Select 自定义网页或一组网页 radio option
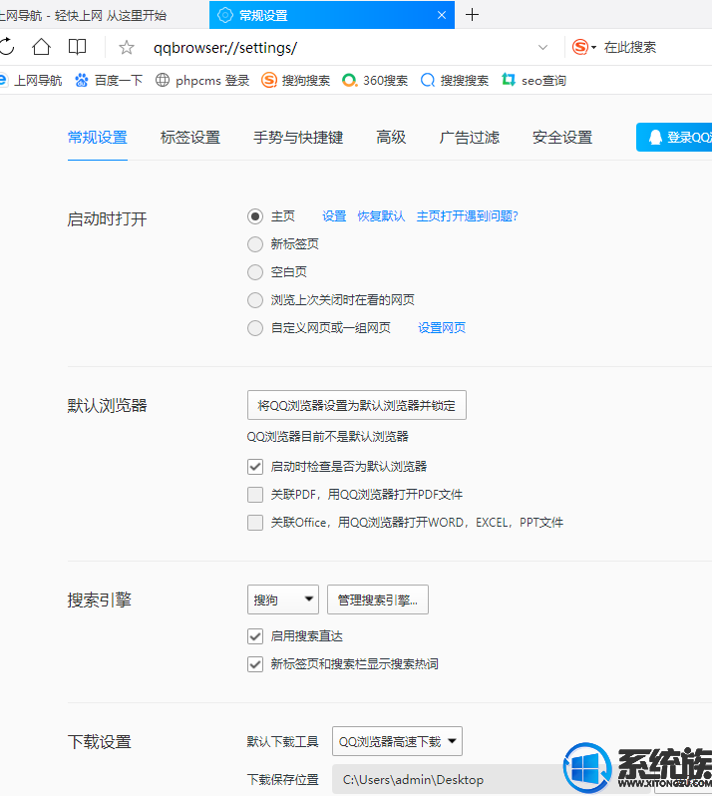This screenshot has width=712, height=796. pyautogui.click(x=255, y=328)
